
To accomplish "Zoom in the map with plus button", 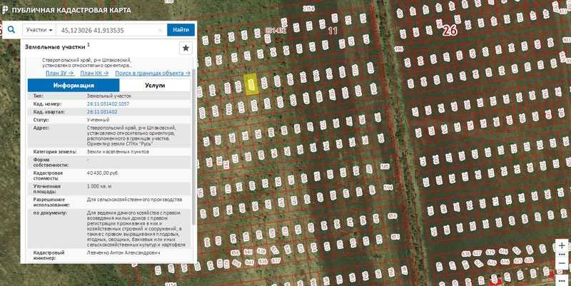I will [x=562, y=245].
